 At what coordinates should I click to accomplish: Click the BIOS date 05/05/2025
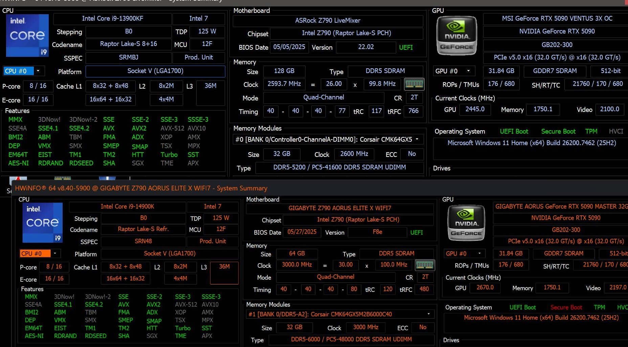tap(289, 47)
